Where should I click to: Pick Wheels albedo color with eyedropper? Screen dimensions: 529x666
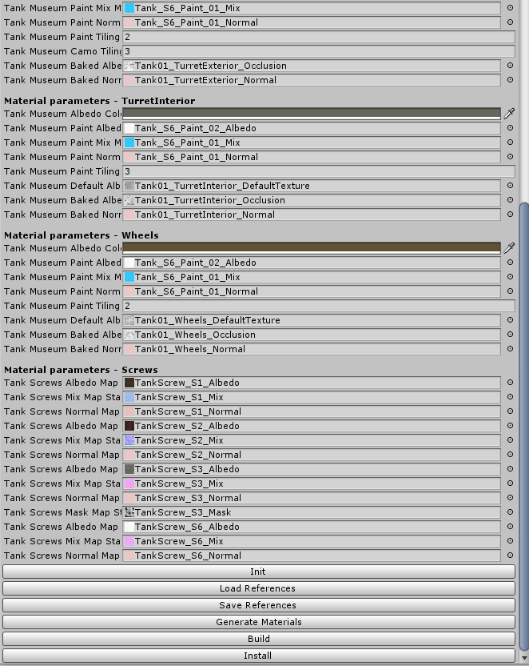coord(509,248)
